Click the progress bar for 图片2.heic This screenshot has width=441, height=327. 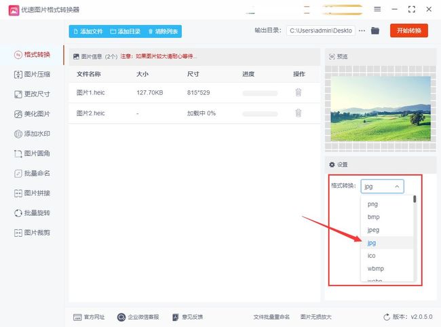260,114
